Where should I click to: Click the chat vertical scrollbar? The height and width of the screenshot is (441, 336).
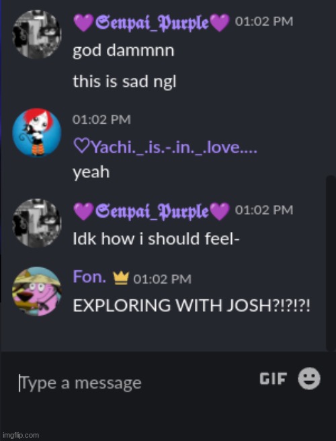point(330,262)
